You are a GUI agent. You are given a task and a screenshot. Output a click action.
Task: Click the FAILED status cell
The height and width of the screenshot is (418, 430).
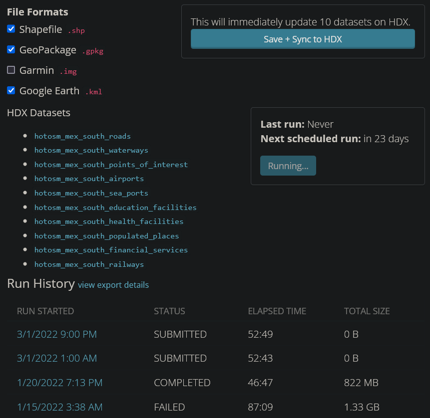click(x=169, y=407)
